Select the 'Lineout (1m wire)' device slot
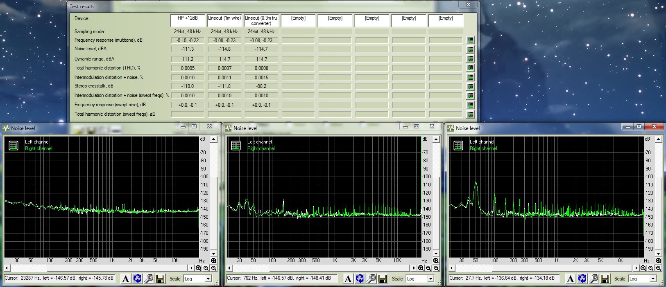The width and height of the screenshot is (666, 287). pyautogui.click(x=224, y=20)
